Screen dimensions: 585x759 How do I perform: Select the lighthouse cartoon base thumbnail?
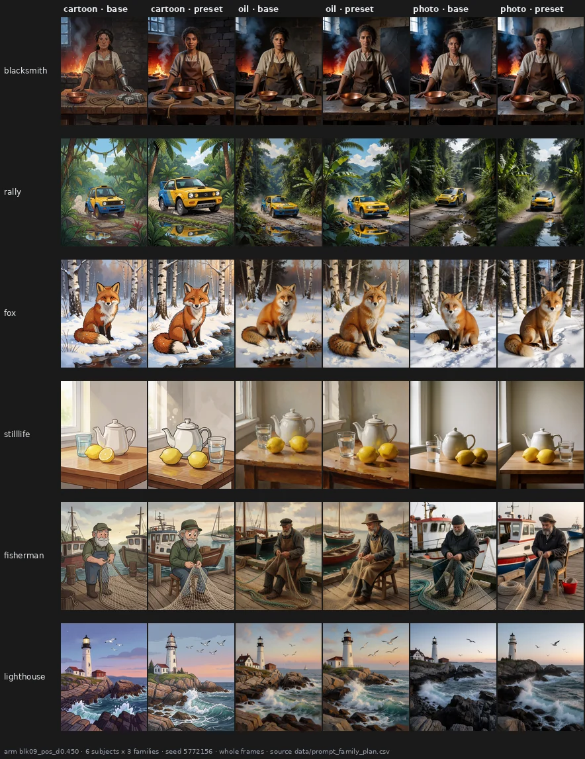click(x=104, y=677)
